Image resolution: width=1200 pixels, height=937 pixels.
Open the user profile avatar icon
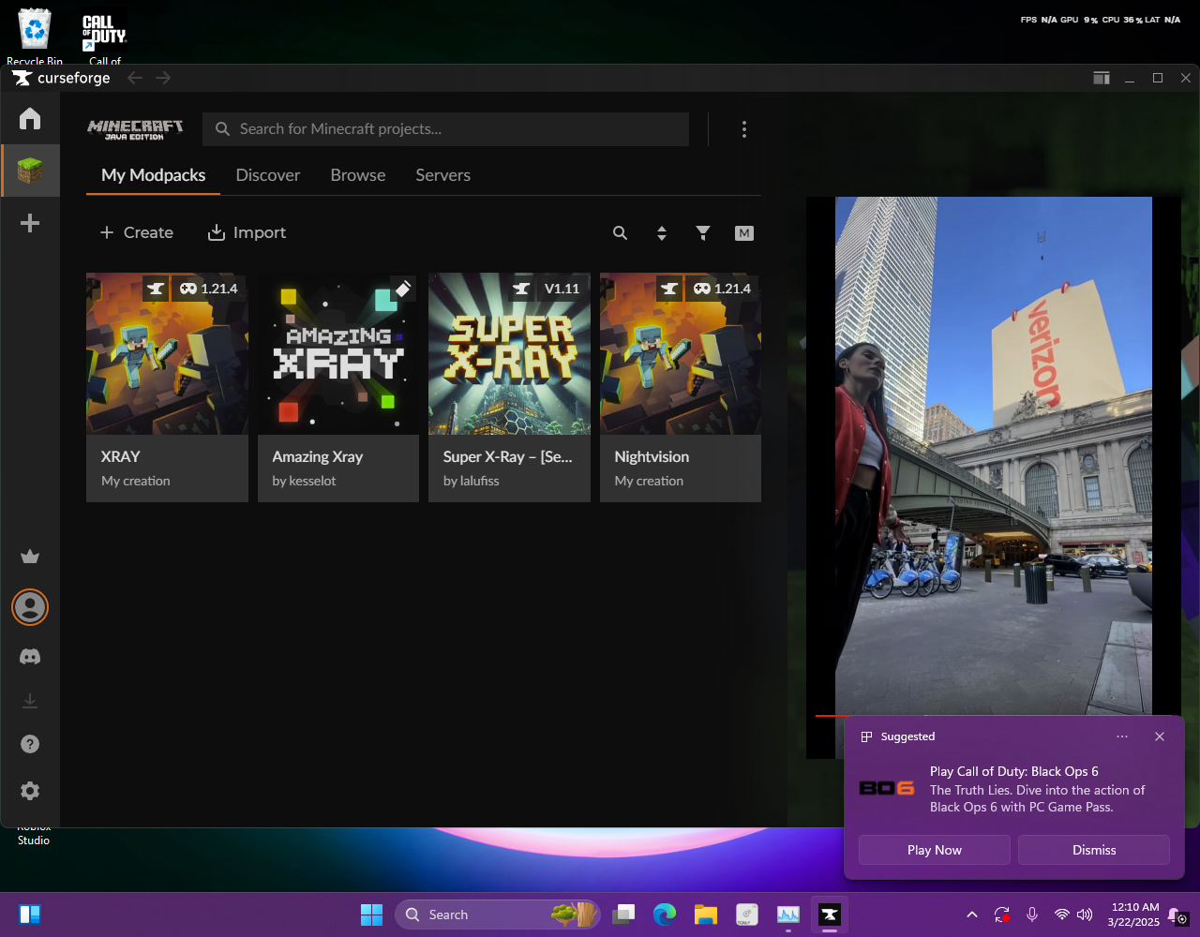pos(30,607)
